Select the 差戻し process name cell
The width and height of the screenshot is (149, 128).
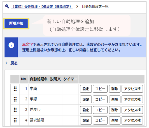click(x=39, y=110)
